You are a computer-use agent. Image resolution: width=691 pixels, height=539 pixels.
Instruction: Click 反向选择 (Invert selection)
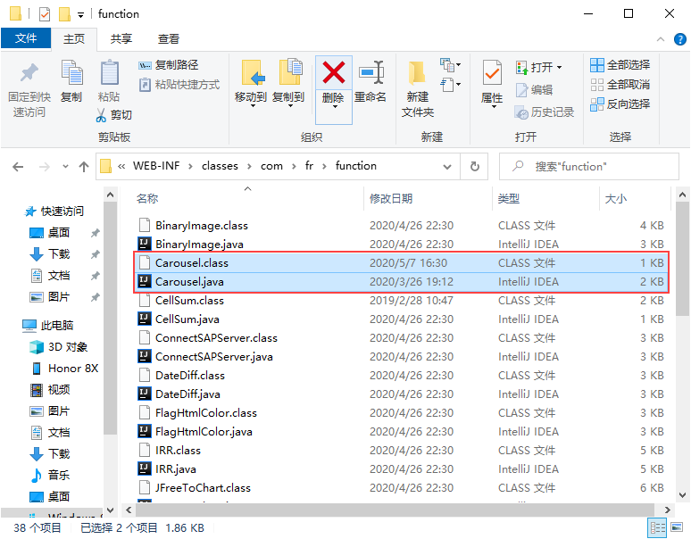620,104
